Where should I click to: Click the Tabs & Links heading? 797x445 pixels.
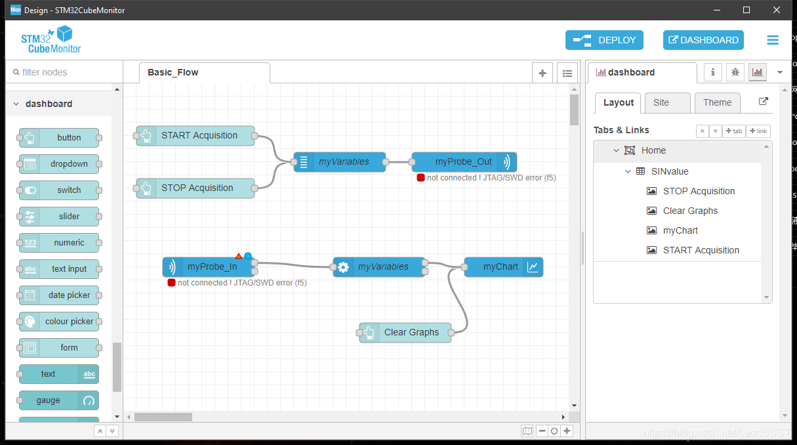[x=621, y=130]
